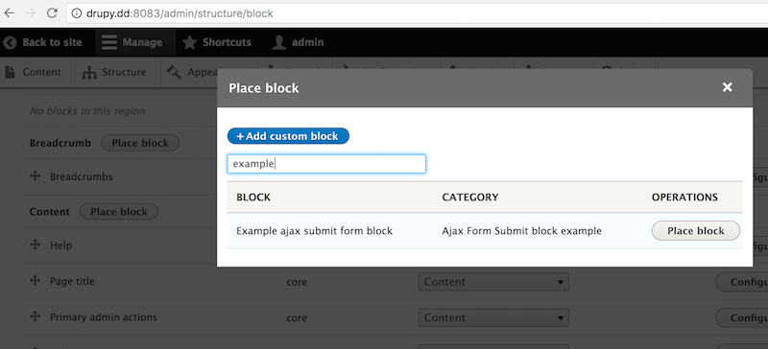Click the Breadcrumbs block label
768x349 pixels.
pos(82,176)
